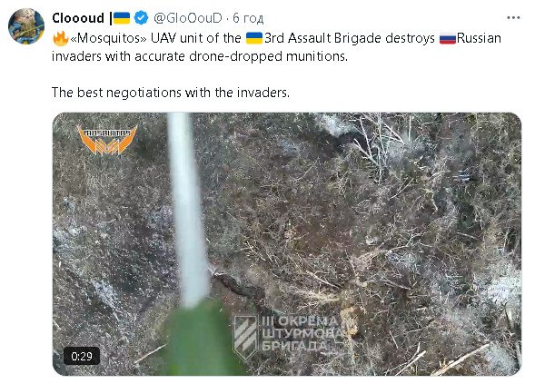
Task: Click the blue verified badge
Action: coord(141,18)
